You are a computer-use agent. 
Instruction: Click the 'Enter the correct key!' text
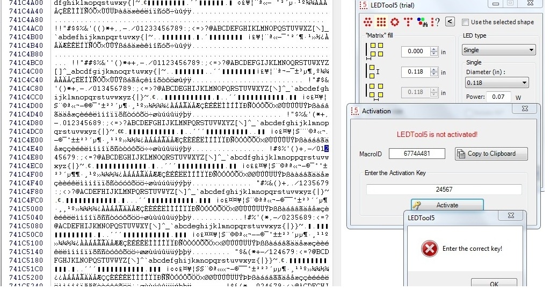tap(472, 249)
